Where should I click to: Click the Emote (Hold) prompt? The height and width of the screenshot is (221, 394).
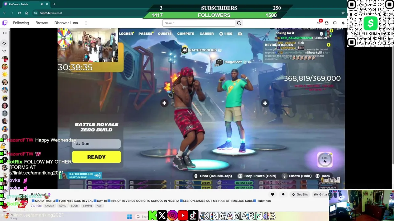pyautogui.click(x=297, y=176)
